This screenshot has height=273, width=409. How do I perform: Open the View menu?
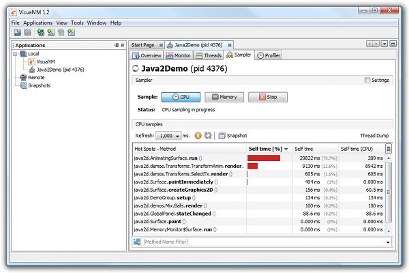pyautogui.click(x=62, y=23)
